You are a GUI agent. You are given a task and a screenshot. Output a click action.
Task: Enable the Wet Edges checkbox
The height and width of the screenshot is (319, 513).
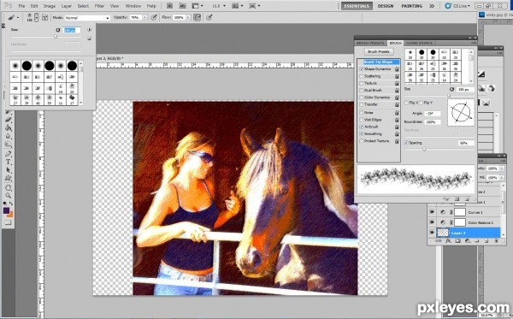click(x=362, y=120)
